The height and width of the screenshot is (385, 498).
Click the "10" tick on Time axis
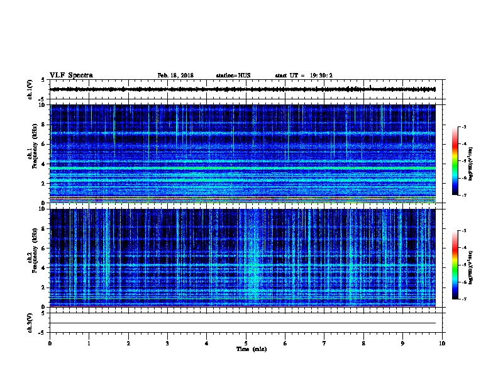tap(442, 343)
